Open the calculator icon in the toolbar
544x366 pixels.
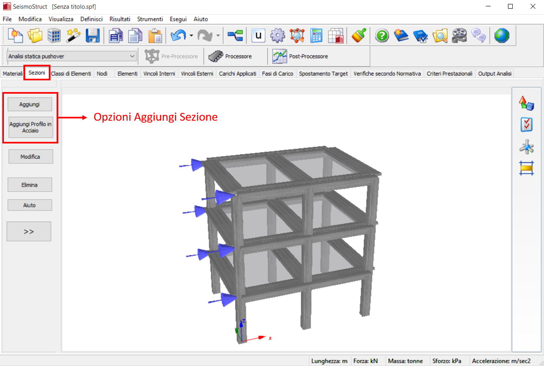pos(316,36)
